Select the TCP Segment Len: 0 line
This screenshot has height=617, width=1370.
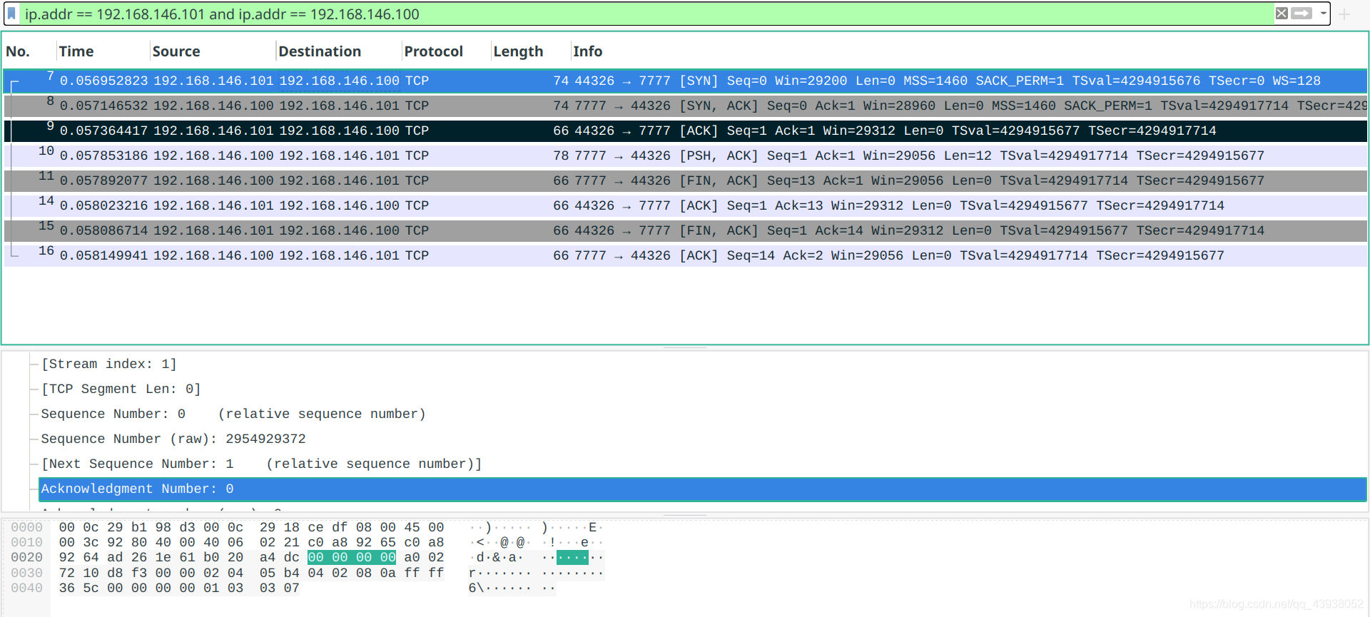click(x=121, y=389)
